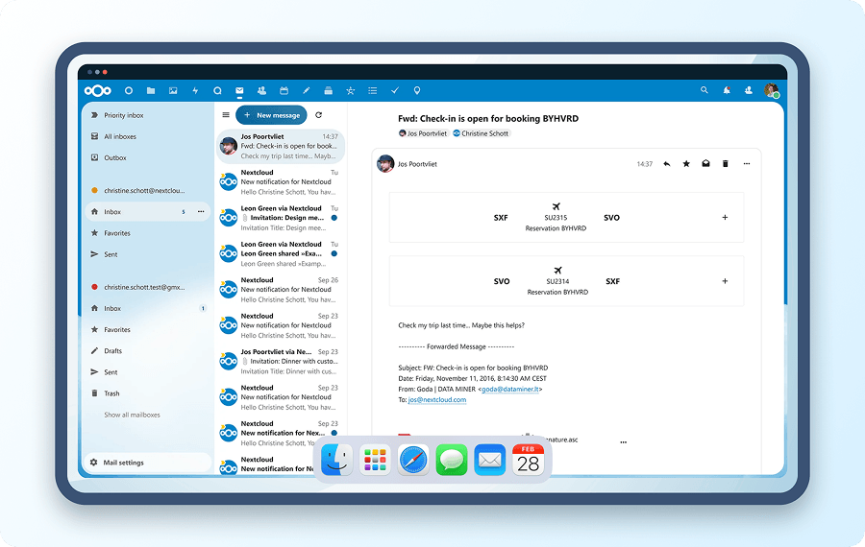The width and height of the screenshot is (865, 547).
Task: Reply to the email using the reply arrow
Action: click(x=666, y=164)
